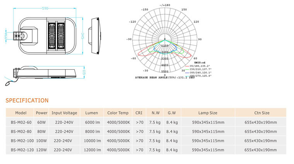Click the -/+180 polar chart label
The width and height of the screenshot is (294, 164).
(165, 5)
